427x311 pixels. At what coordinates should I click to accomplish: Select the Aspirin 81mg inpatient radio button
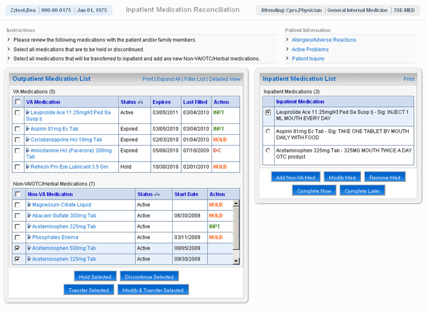tap(268, 131)
